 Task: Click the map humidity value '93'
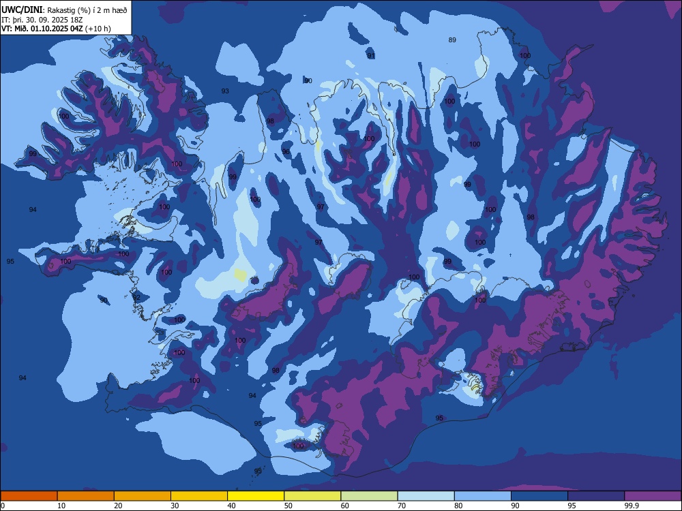(225, 91)
